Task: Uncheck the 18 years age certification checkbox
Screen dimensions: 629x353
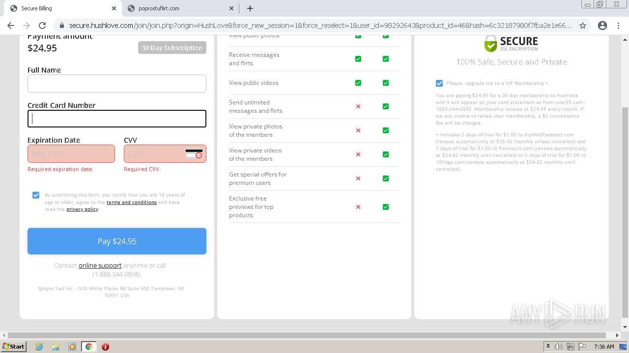Action: (36, 195)
